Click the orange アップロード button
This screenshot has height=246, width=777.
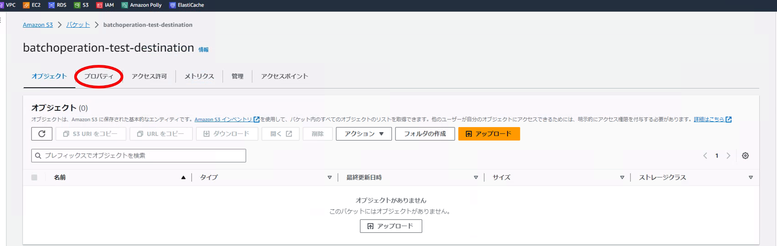point(489,134)
